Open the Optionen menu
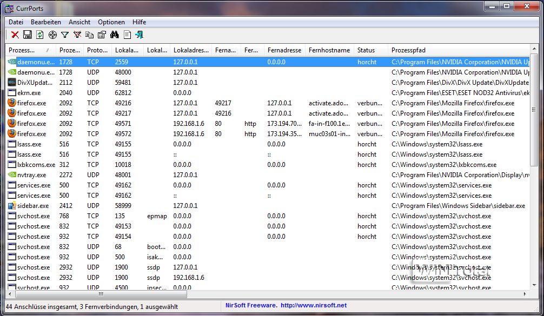Image resolution: width=544 pixels, height=316 pixels. pos(111,22)
